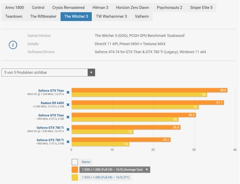Click the circular info icon
The image size is (240, 184).
click(13, 45)
